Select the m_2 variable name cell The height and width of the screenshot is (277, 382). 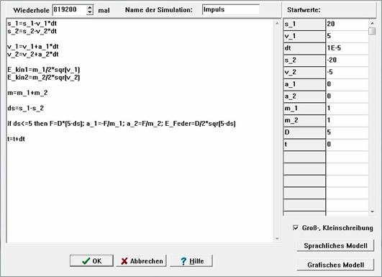pos(304,121)
